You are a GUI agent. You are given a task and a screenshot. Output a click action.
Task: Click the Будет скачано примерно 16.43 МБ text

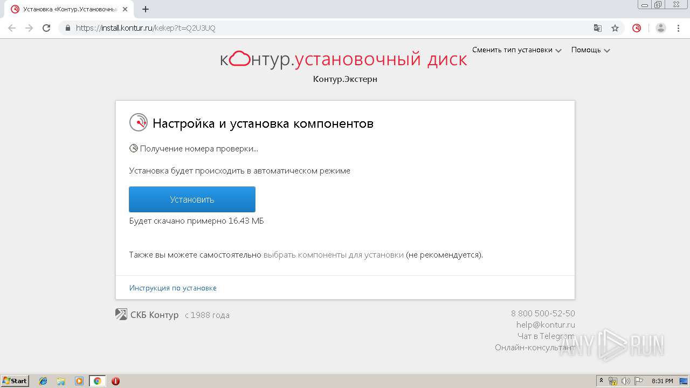[196, 221]
